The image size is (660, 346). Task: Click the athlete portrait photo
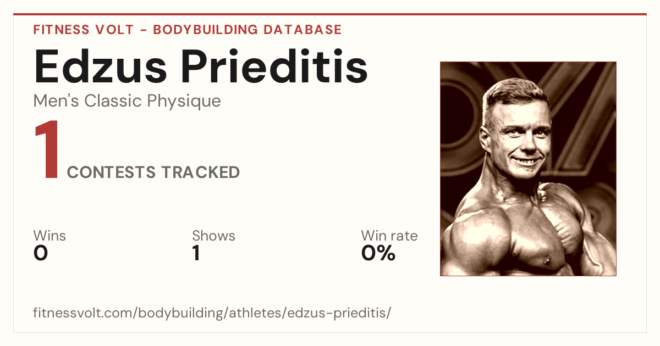pyautogui.click(x=528, y=169)
